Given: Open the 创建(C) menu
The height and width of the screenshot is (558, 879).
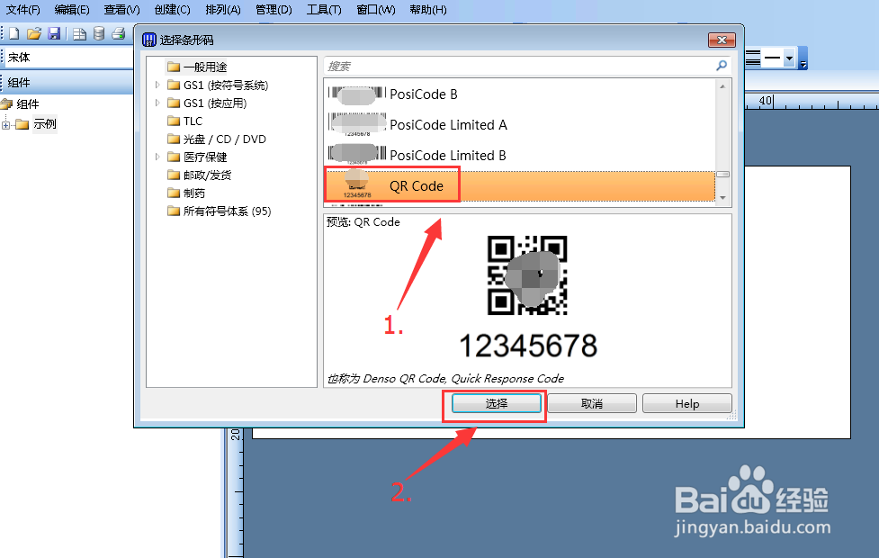Looking at the screenshot, I should pyautogui.click(x=172, y=10).
